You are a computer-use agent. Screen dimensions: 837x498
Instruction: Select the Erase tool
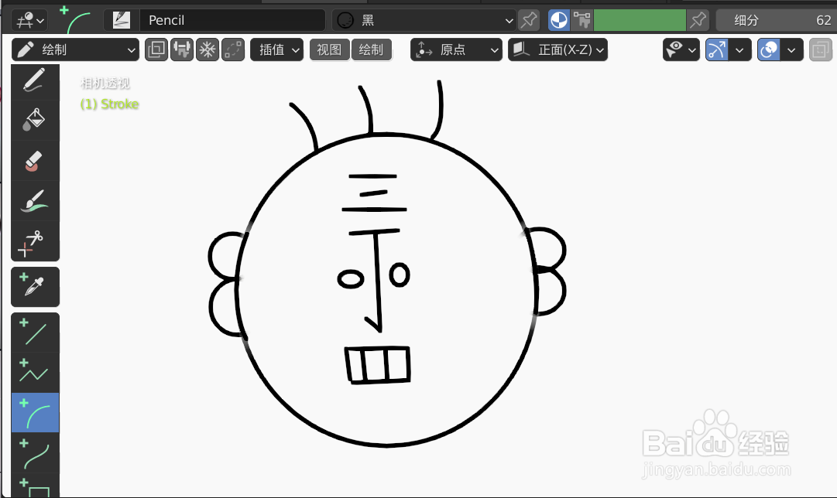pyautogui.click(x=35, y=160)
